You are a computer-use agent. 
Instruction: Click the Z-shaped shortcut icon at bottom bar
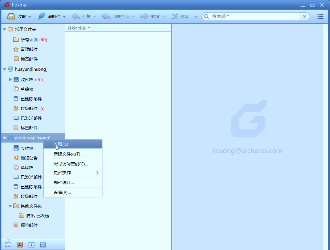pyautogui.click(x=43, y=244)
